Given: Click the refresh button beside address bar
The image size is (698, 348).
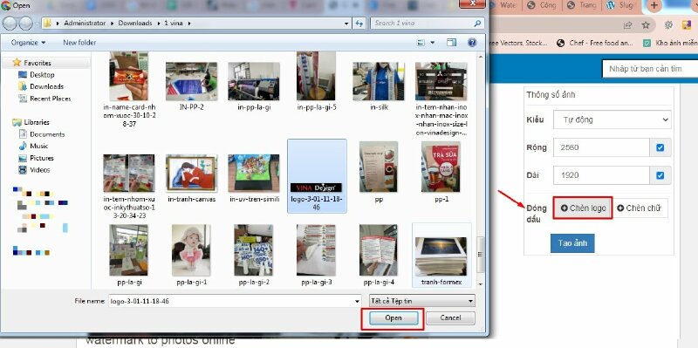Looking at the screenshot, I should click(x=359, y=24).
